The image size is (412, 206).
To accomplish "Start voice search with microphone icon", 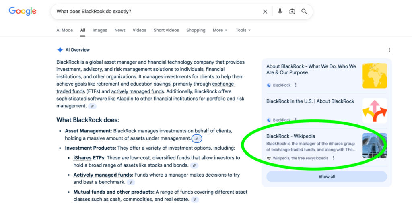I will click(280, 12).
